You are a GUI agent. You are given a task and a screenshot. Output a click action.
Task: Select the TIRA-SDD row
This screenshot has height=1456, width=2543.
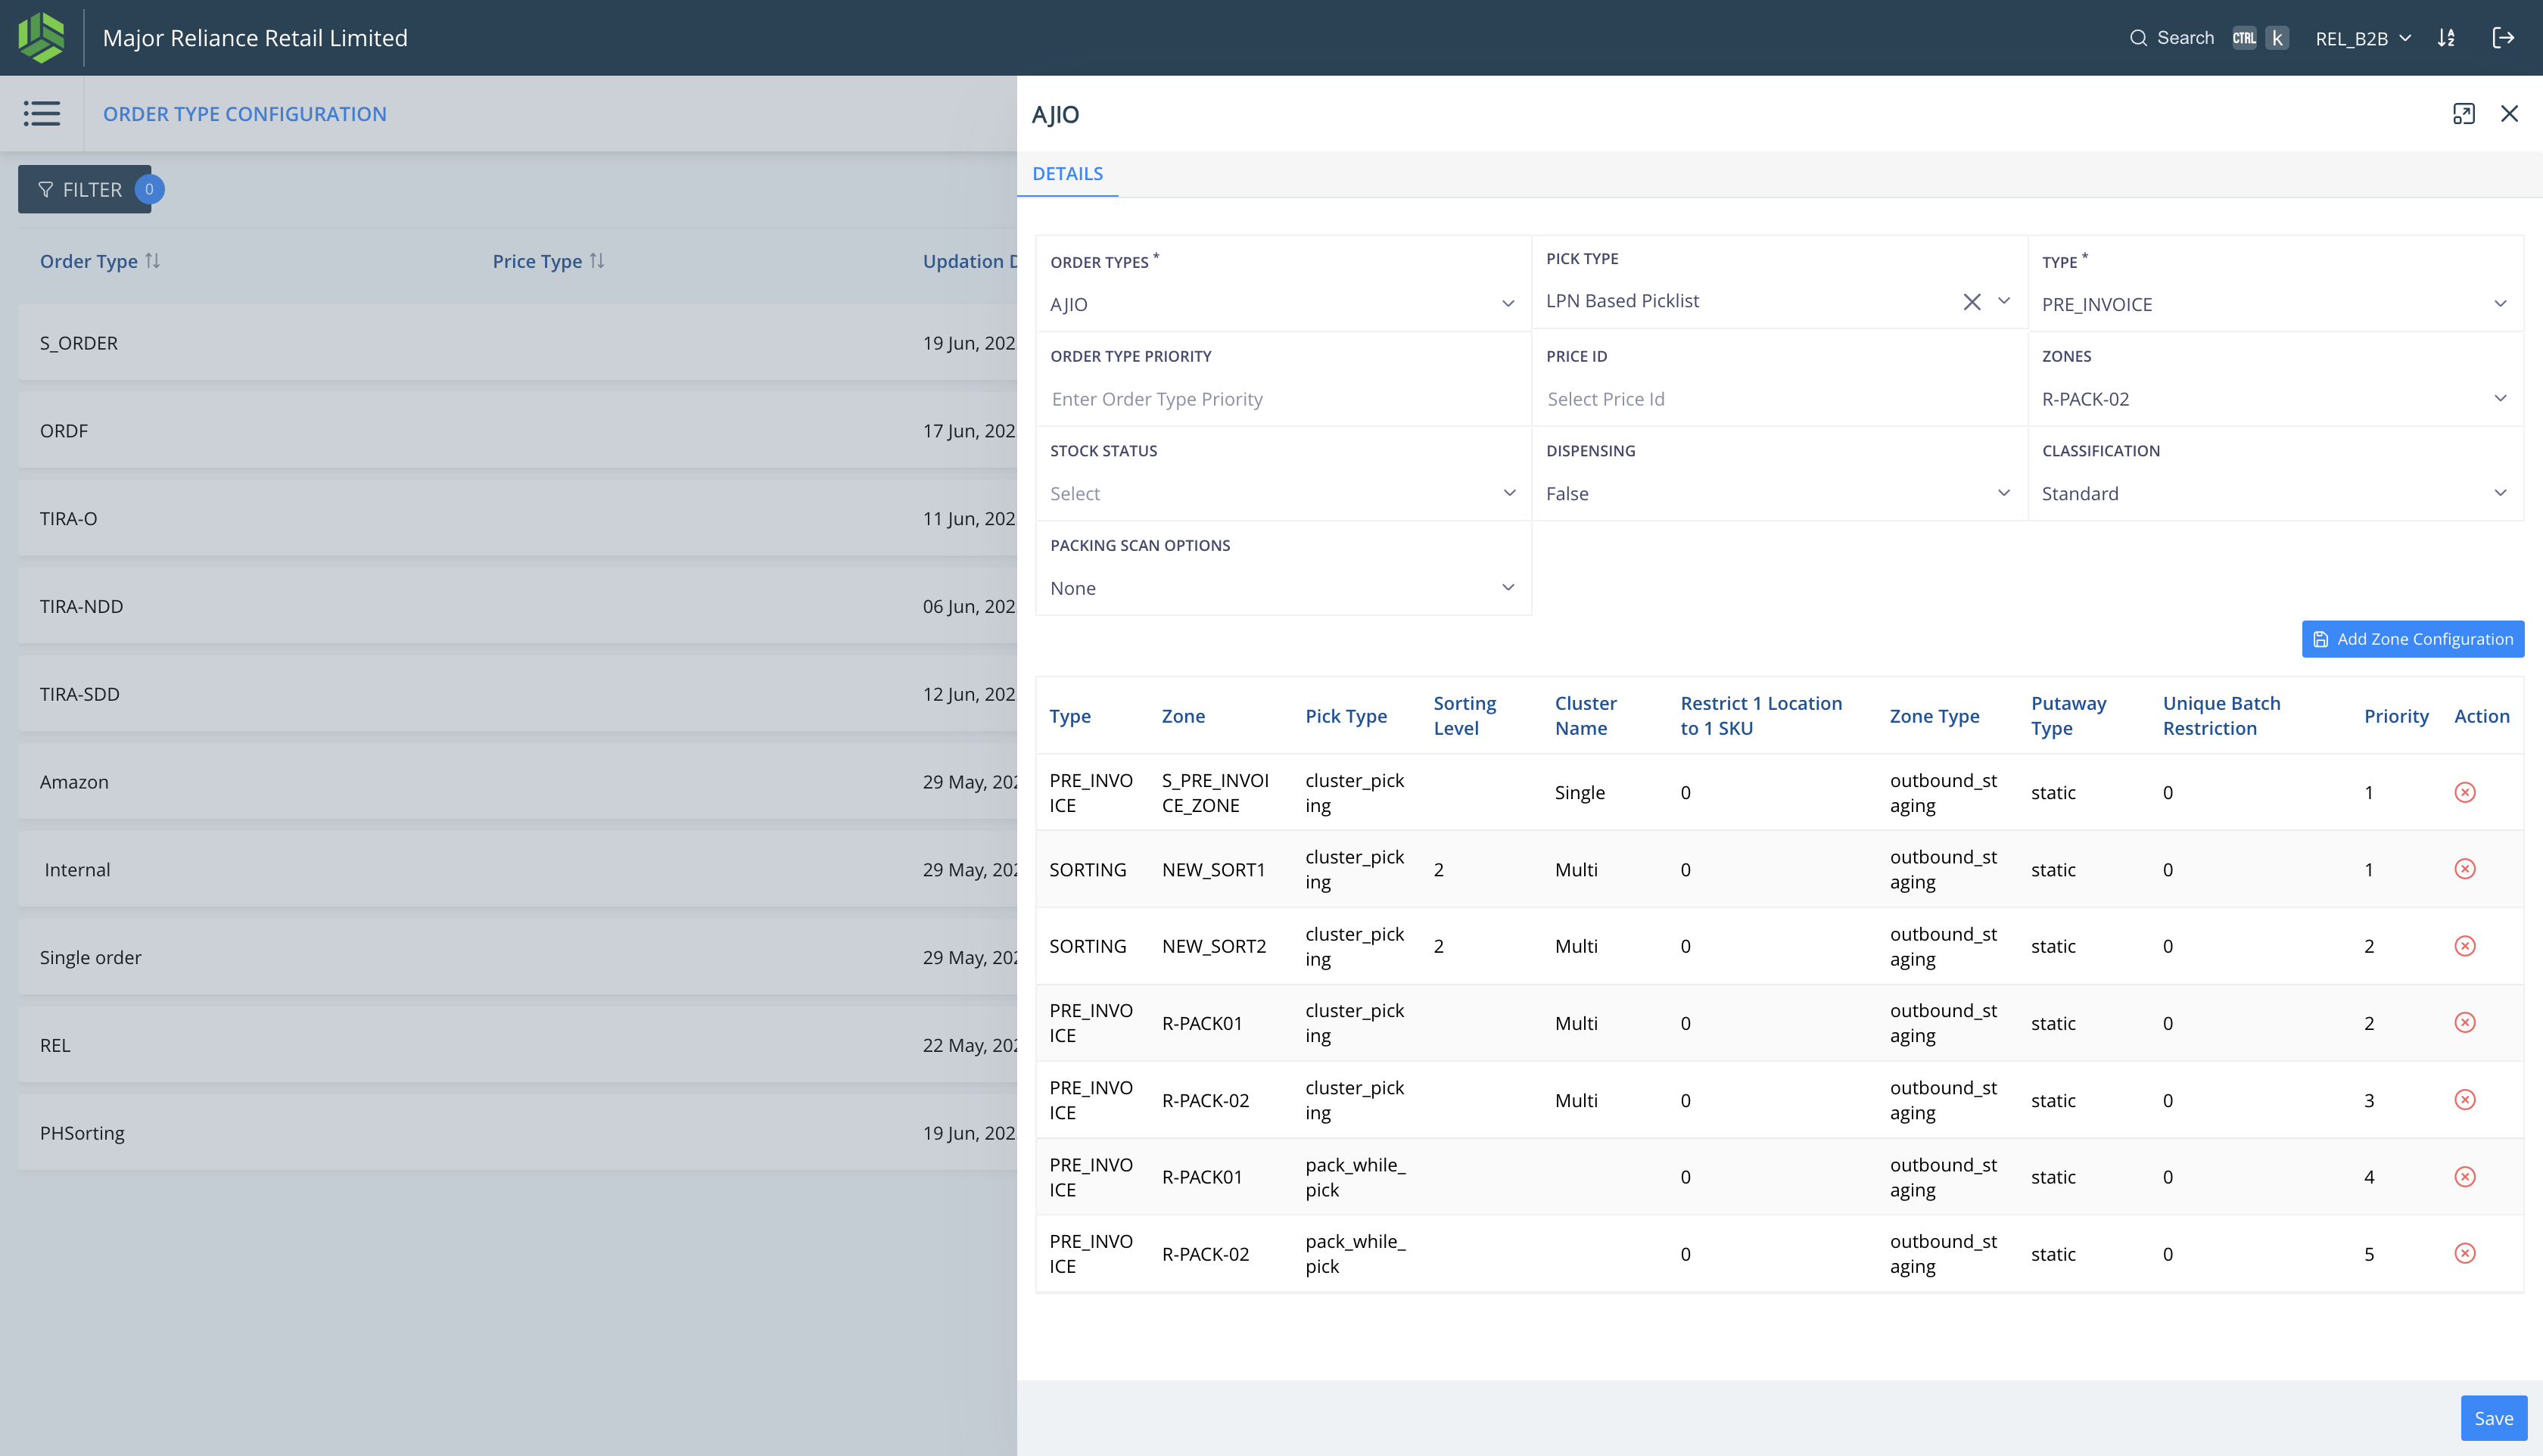pyautogui.click(x=517, y=694)
